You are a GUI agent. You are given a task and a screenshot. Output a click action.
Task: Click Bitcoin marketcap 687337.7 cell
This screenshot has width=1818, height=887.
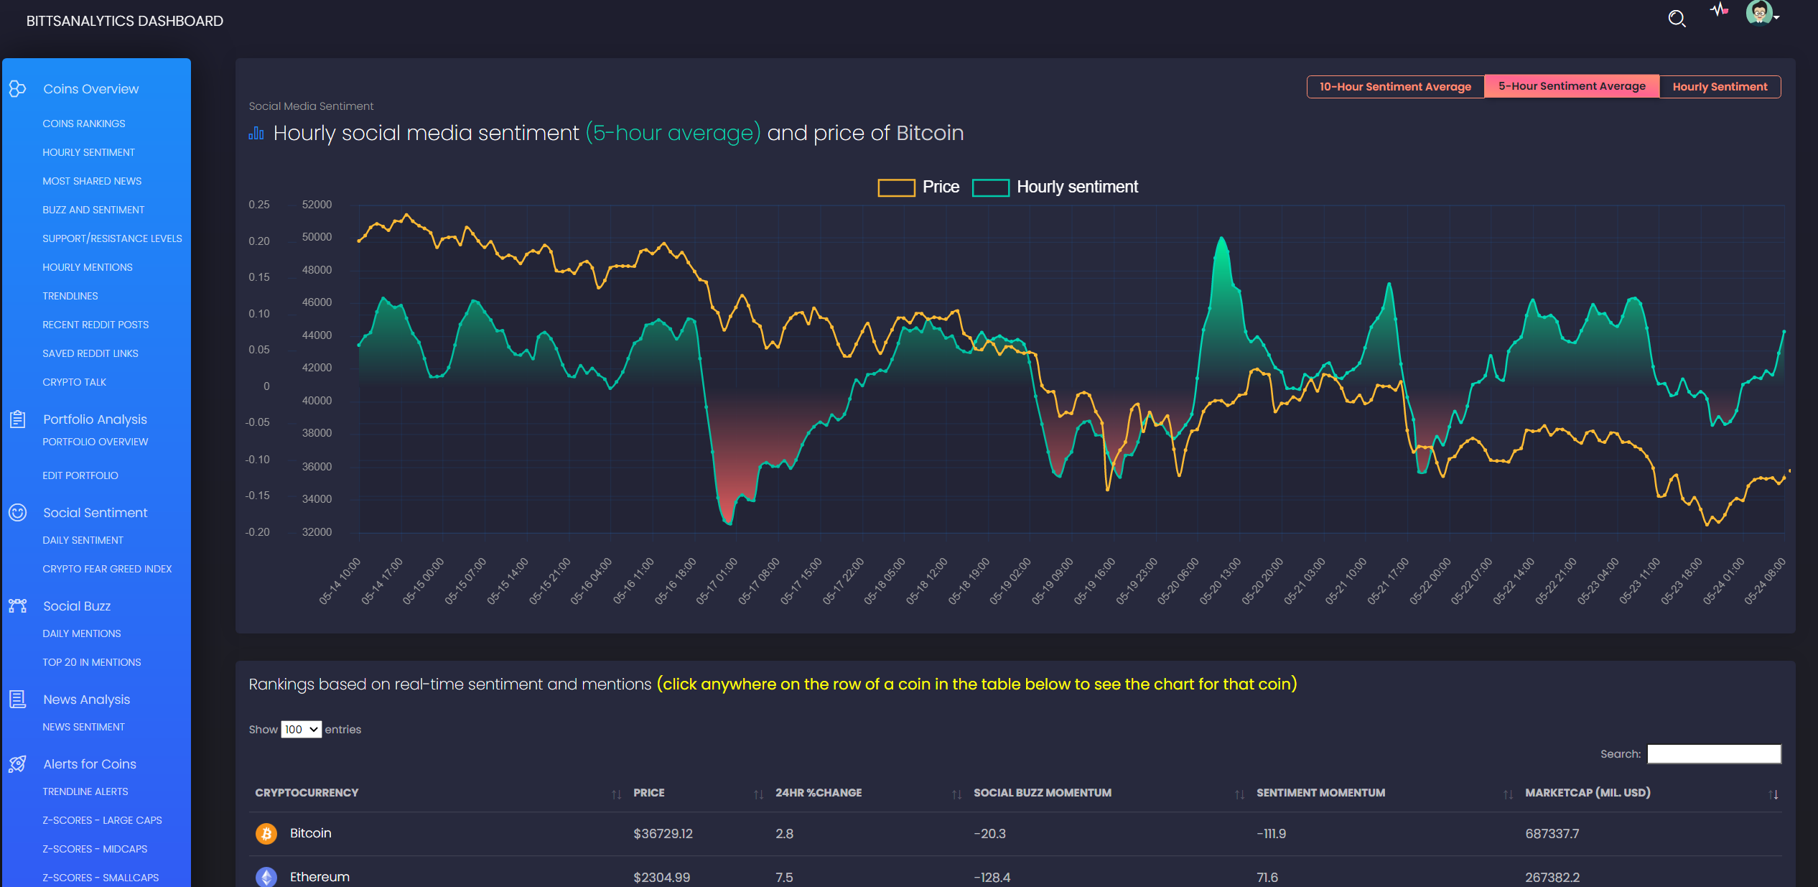(1552, 834)
